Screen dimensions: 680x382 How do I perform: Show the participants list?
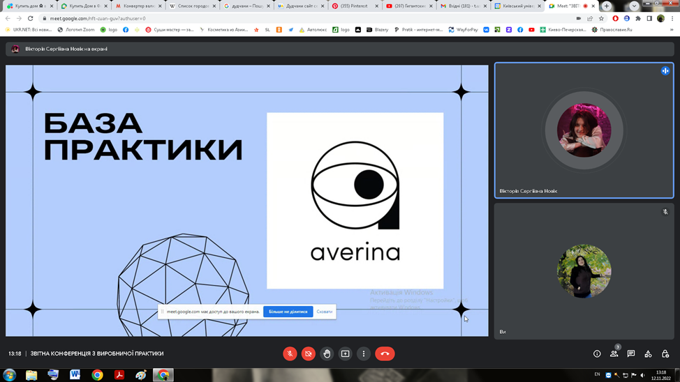point(614,354)
